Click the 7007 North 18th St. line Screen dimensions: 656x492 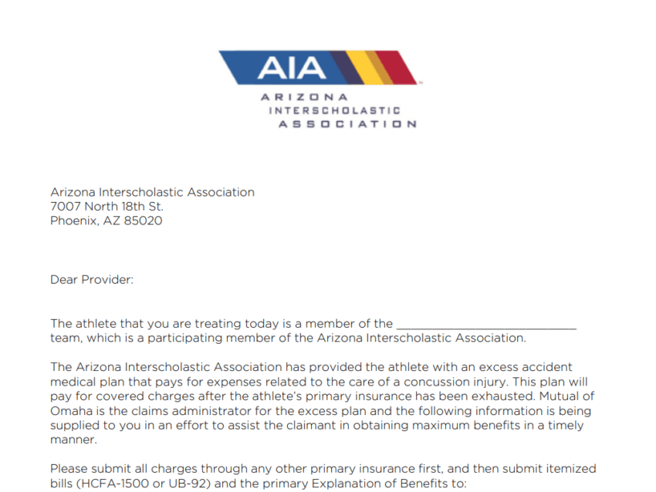click(x=107, y=207)
